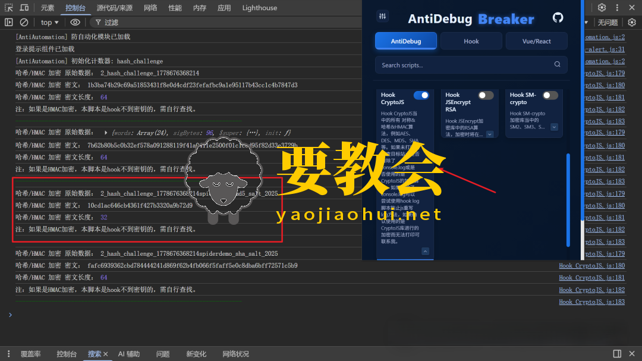This screenshot has height=361, width=642.
Task: Select the AntiDebug tab in the popup
Action: point(406,41)
